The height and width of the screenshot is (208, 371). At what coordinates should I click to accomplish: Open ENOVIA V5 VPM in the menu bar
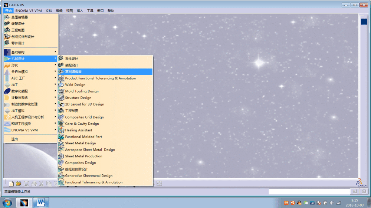tap(29, 11)
